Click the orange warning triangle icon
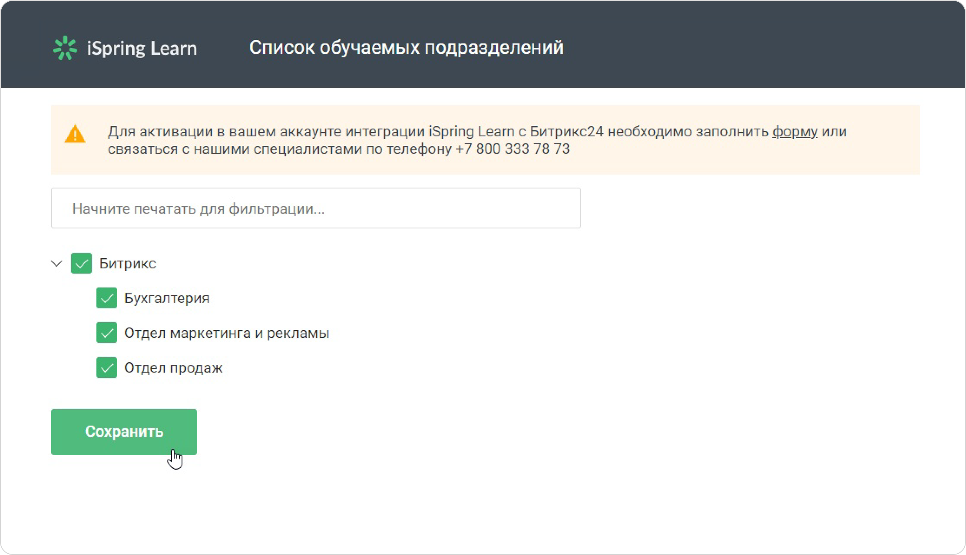 pos(75,134)
